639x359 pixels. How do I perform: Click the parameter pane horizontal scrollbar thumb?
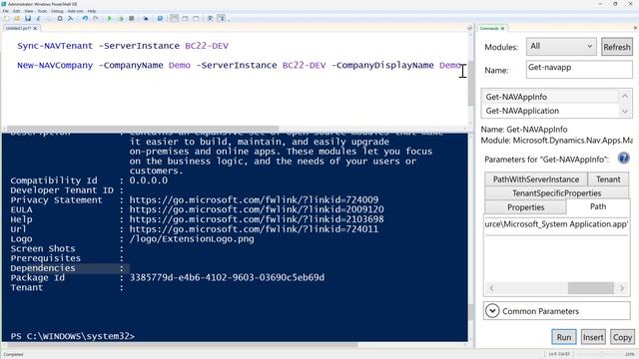click(590, 288)
